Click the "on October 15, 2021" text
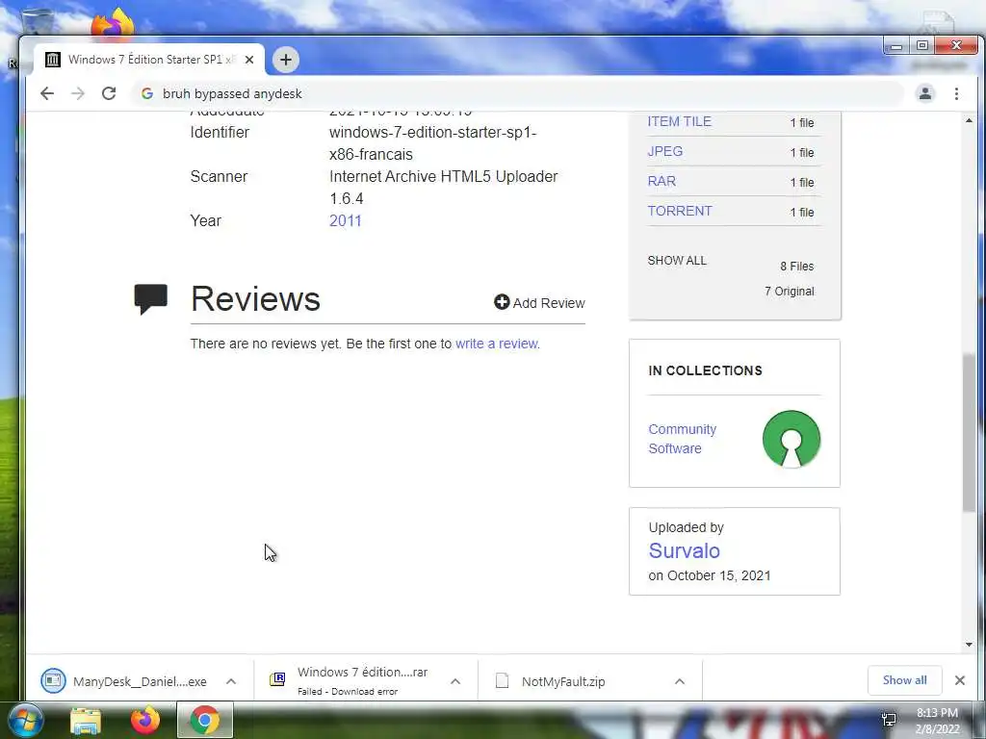Viewport: 986px width, 739px height. click(710, 575)
